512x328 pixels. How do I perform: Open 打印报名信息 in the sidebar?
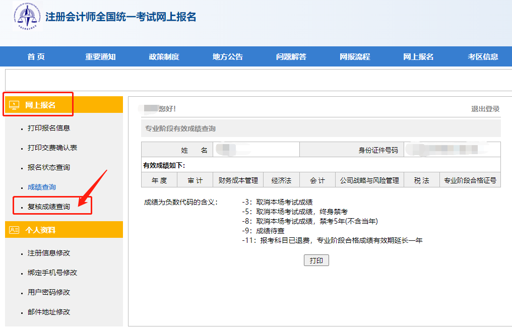click(49, 128)
